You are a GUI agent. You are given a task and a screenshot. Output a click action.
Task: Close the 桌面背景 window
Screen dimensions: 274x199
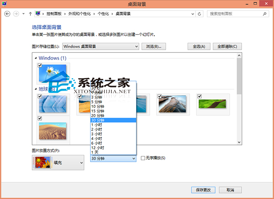pos(266,4)
